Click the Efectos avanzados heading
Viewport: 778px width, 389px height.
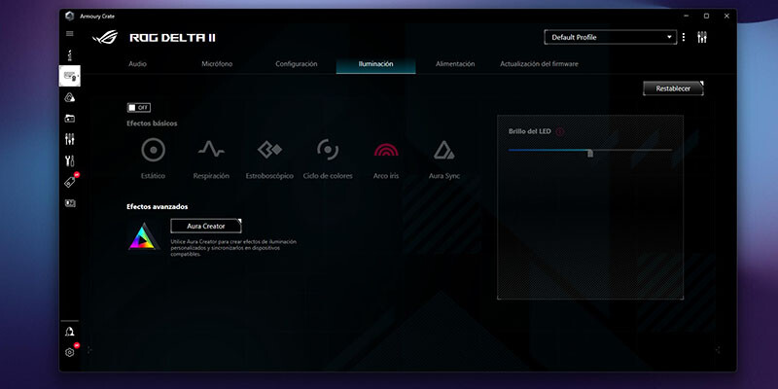(x=158, y=207)
